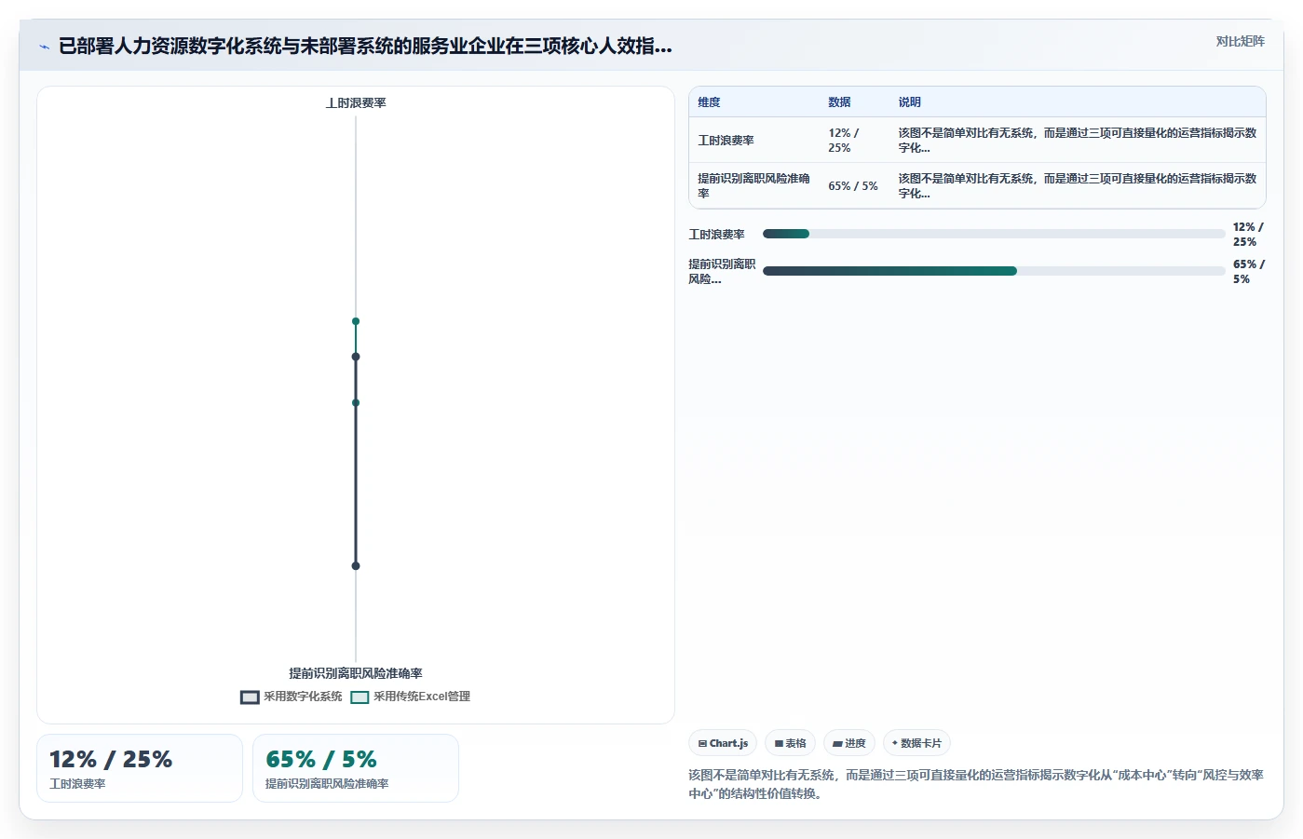Select the Chart.js tag chip
The image size is (1303, 839).
[723, 743]
